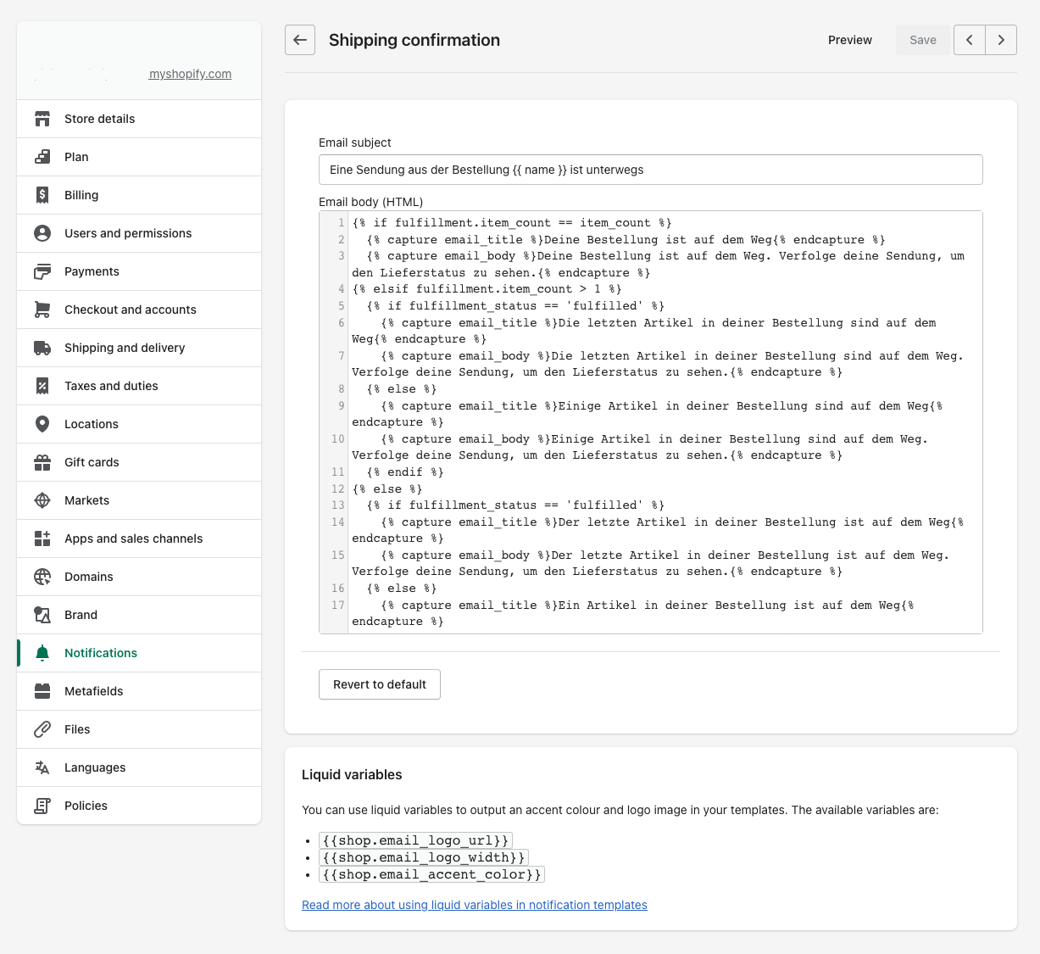Click the Taxes and duties icon
The width and height of the screenshot is (1040, 954).
point(42,386)
